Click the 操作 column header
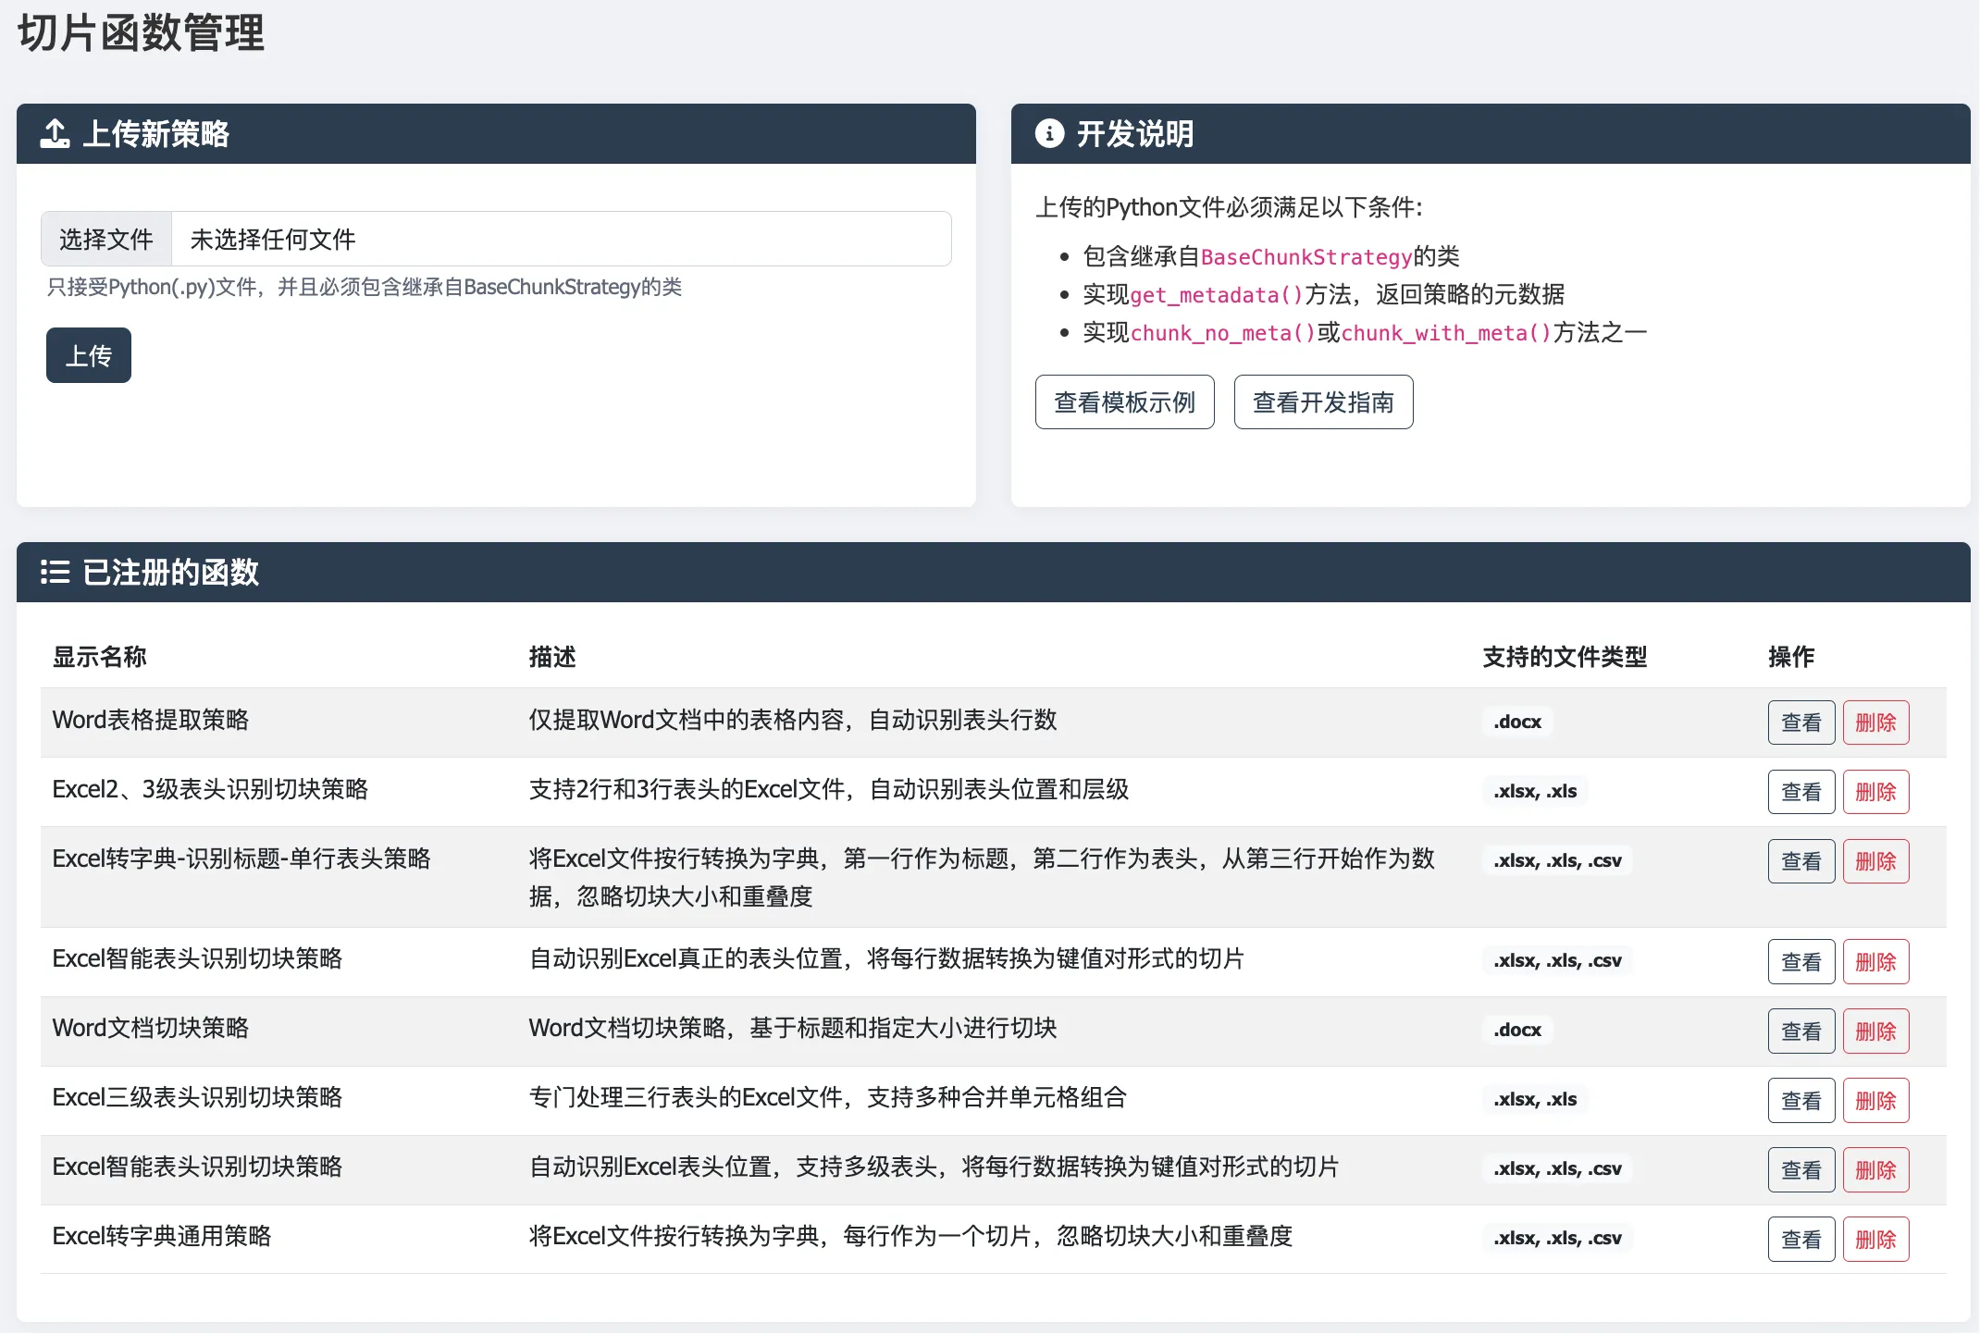1980x1334 pixels. click(x=1791, y=657)
